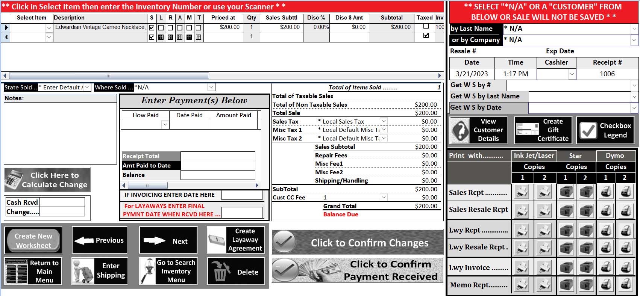Click Ink Jet/Laser copy 1 Sales Rcpt printer icon

(x=522, y=192)
